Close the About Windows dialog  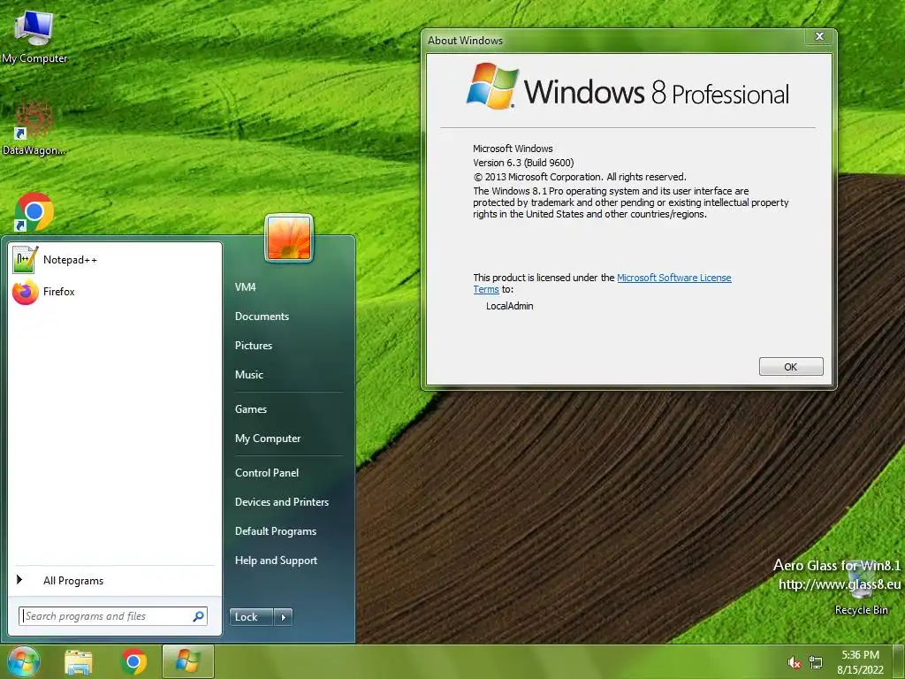click(819, 36)
